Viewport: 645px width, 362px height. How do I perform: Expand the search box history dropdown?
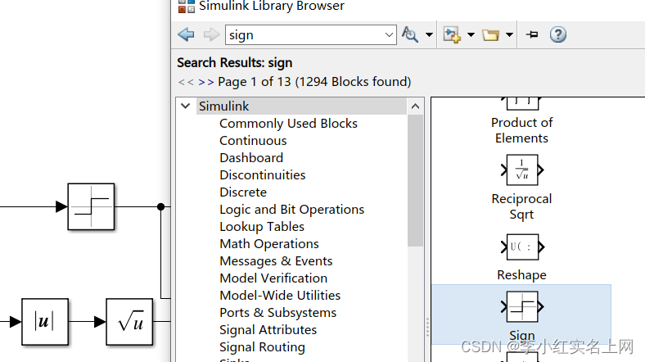click(x=389, y=35)
